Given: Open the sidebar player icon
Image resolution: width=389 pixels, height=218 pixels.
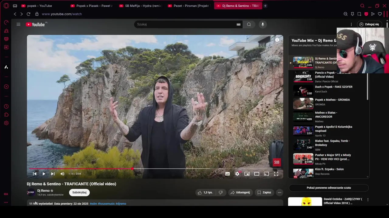Looking at the screenshot, I should [x=6, y=87].
